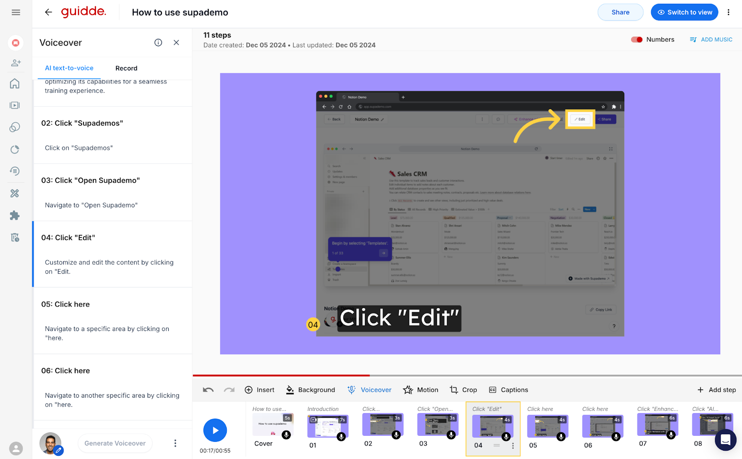This screenshot has height=459, width=742.
Task: Switch to AI text-to-voice tab
Action: [x=69, y=68]
